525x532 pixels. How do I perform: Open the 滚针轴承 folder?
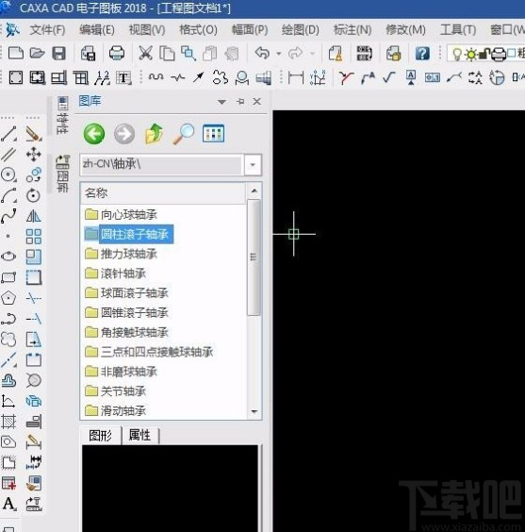(x=115, y=274)
